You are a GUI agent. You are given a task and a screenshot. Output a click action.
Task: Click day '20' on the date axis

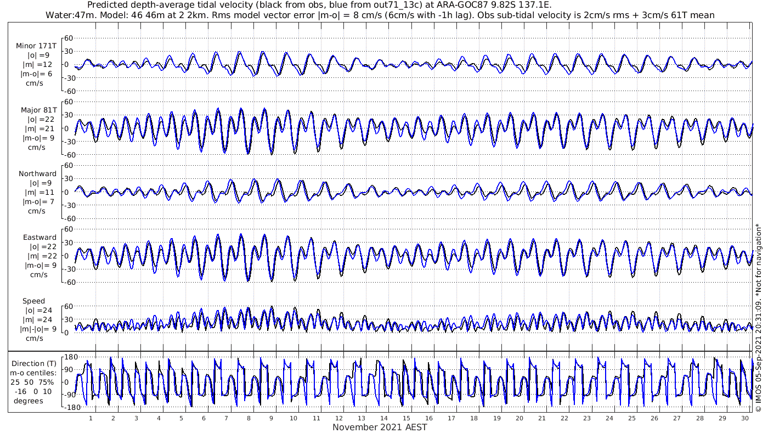519,418
